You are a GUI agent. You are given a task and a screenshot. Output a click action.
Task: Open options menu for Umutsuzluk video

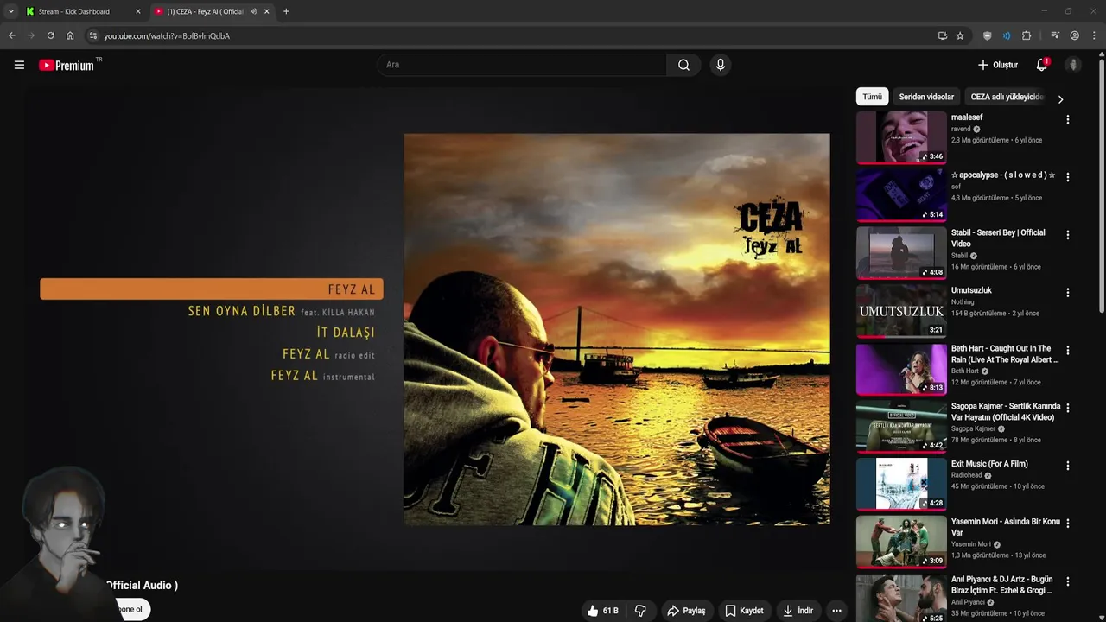[1067, 293]
